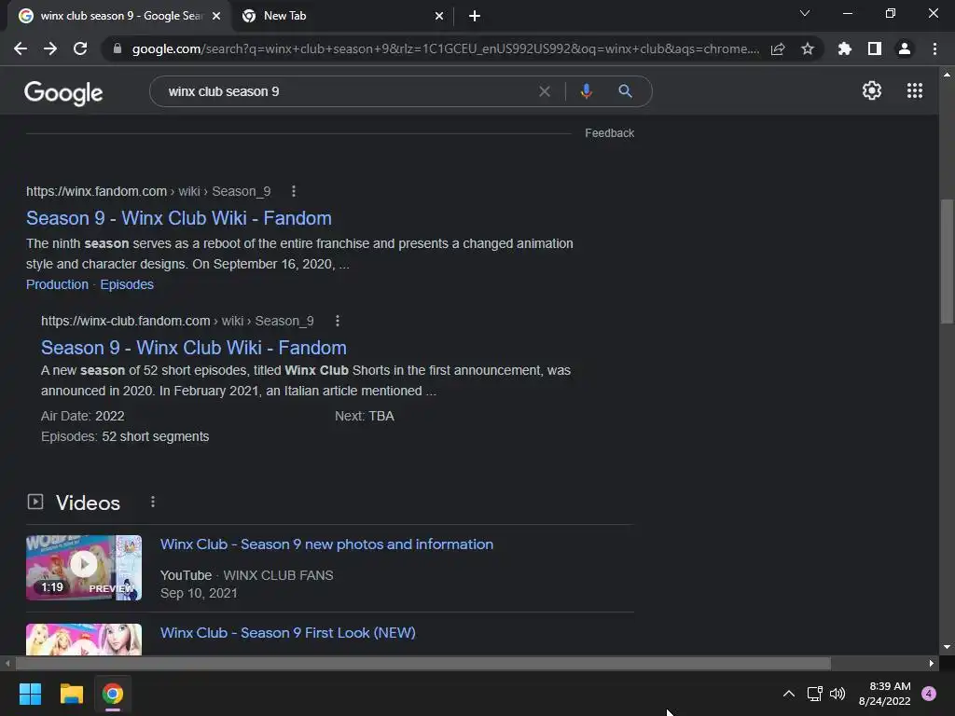Open Chrome three-dot menu

click(x=934, y=48)
